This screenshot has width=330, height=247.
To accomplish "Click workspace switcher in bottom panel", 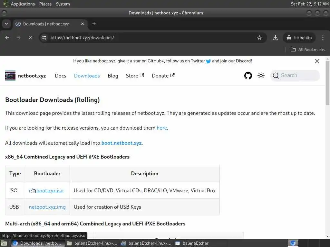I will (x=293, y=243).
